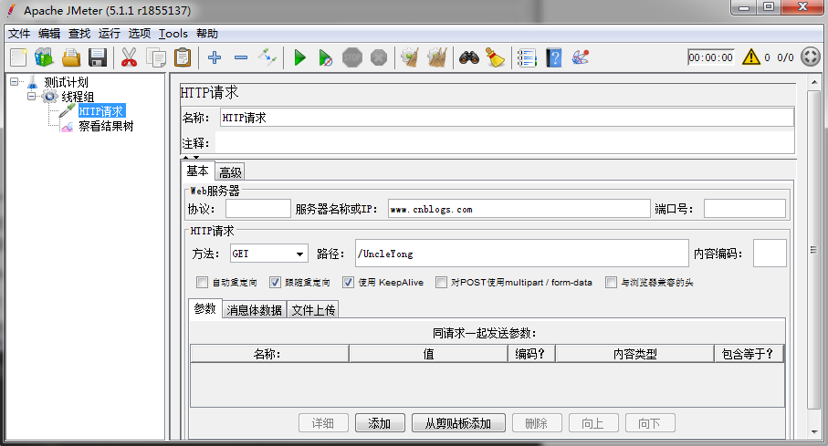Click the server name www.cnblogs.com field
The width and height of the screenshot is (828, 446).
(519, 209)
